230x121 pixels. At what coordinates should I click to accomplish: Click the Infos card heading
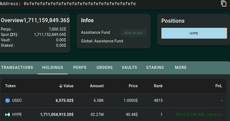(87, 20)
